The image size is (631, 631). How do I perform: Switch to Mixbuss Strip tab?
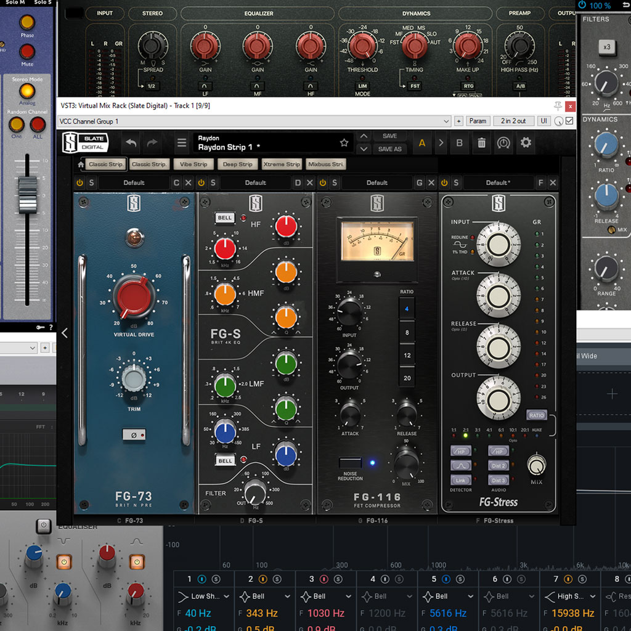tap(325, 164)
